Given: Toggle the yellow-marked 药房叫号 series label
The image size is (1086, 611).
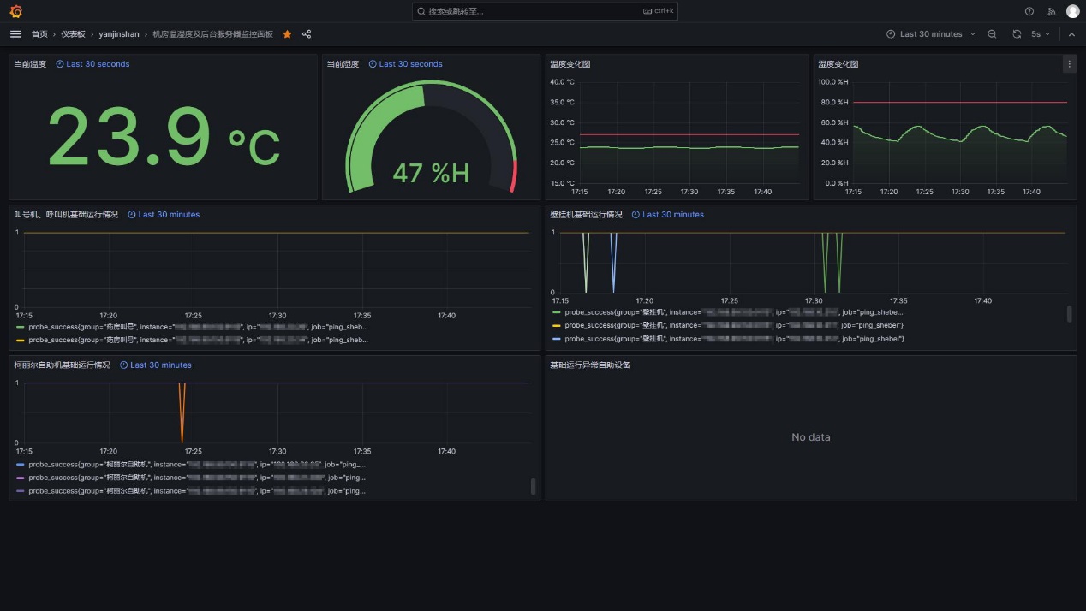Looking at the screenshot, I should pyautogui.click(x=198, y=341).
